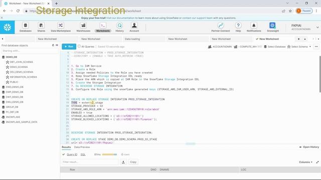Toggle the All Queries checkbox

[x=79, y=46]
